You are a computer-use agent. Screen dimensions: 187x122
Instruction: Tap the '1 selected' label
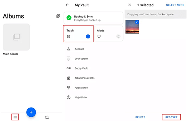point(145,5)
